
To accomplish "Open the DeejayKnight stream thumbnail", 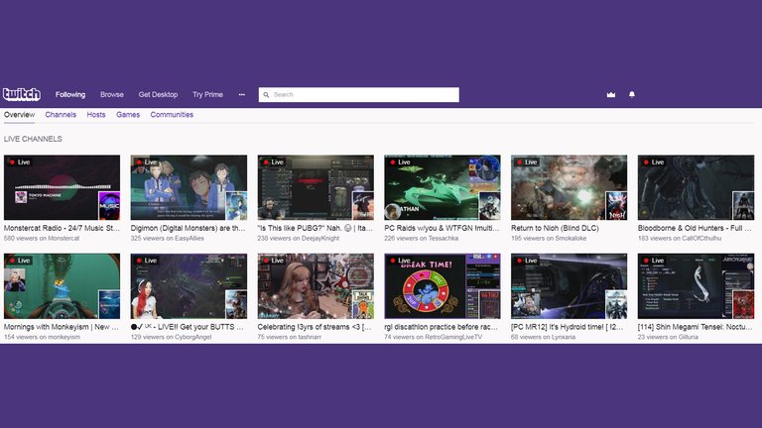I will tap(316, 187).
